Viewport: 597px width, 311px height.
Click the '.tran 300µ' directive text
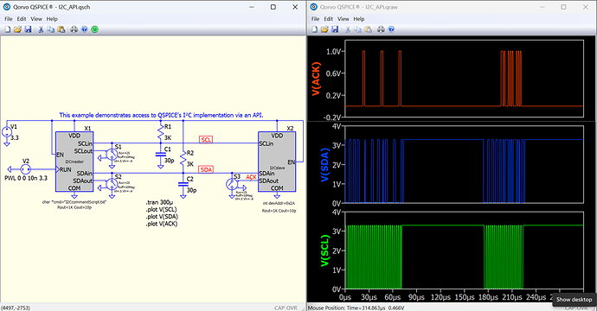tap(159, 202)
